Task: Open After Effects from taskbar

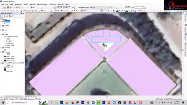Action: pyautogui.click(x=83, y=102)
